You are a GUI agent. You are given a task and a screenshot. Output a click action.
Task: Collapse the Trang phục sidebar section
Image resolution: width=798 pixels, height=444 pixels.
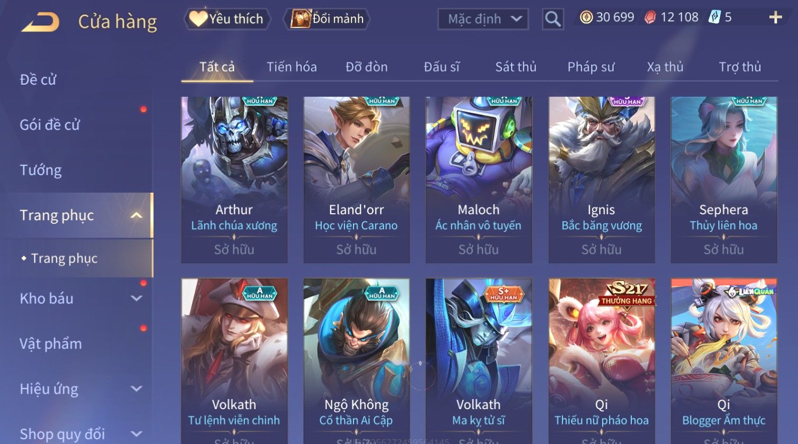(136, 215)
